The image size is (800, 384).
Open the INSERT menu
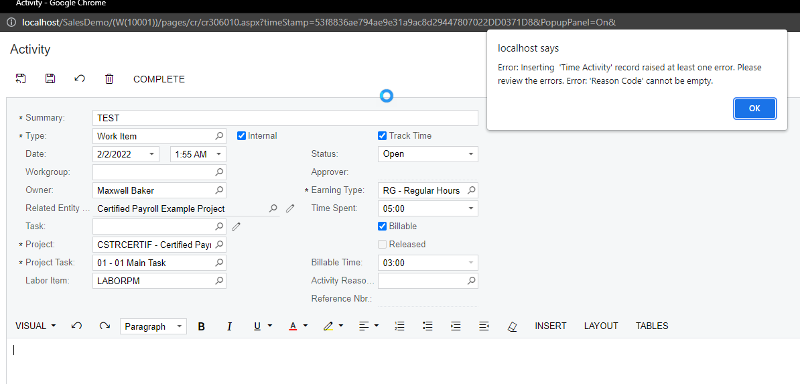[x=551, y=326]
